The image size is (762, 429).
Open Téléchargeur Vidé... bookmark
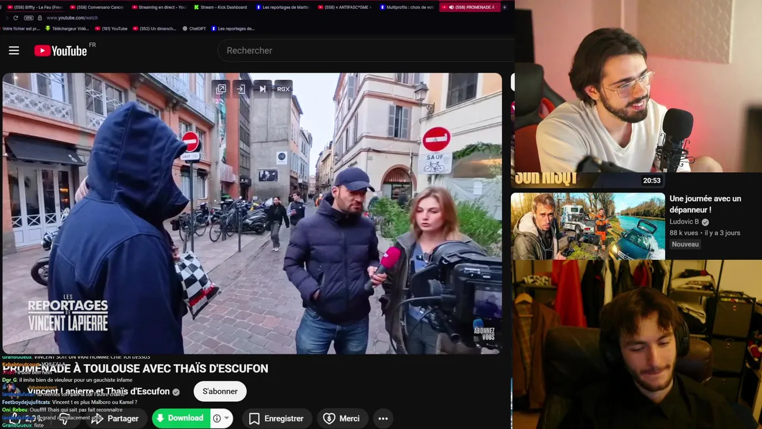pos(67,29)
